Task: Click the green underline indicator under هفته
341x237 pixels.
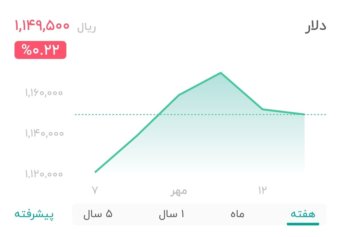Action: tap(303, 224)
